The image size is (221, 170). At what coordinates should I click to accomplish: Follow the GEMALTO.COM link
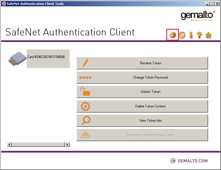pos(189,161)
